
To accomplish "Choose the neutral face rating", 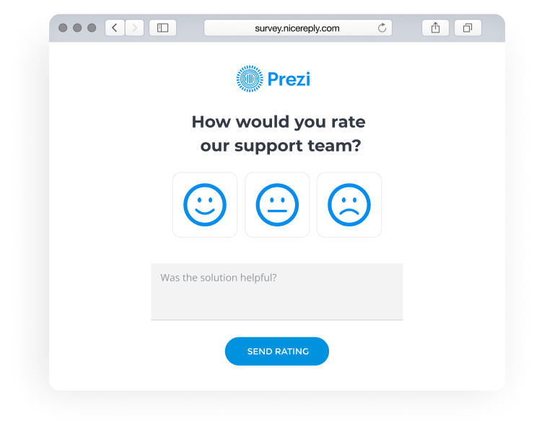I will click(x=277, y=205).
